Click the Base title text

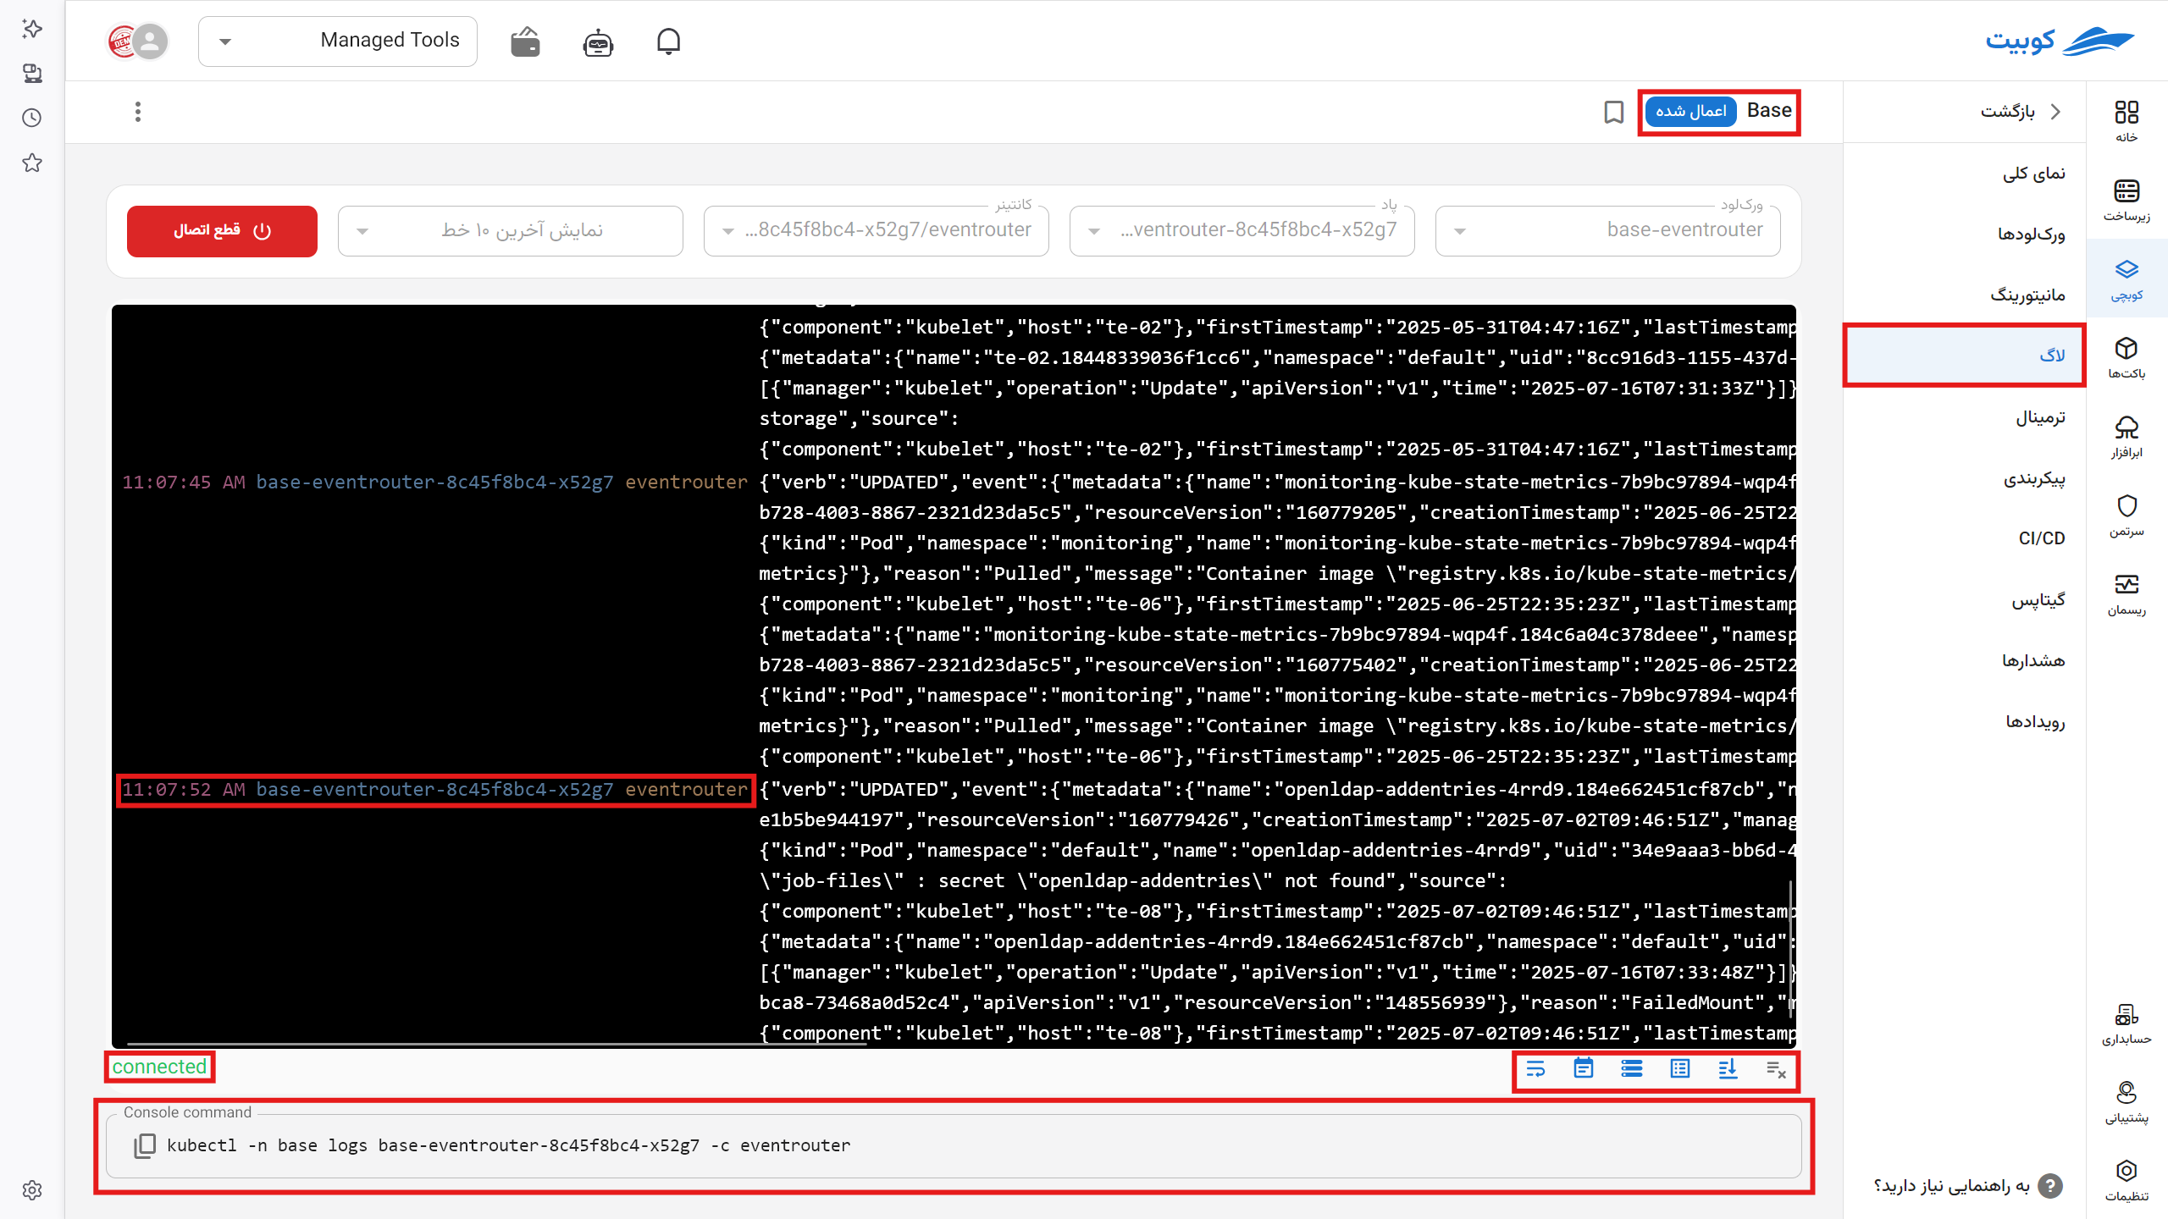coord(1769,111)
